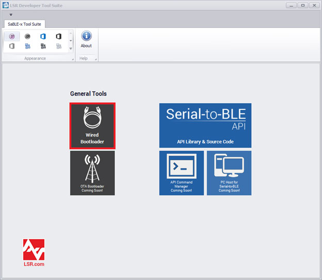This screenshot has width=322, height=280.
Task: Go to previous row in the skin gallery
Action: coord(71,33)
